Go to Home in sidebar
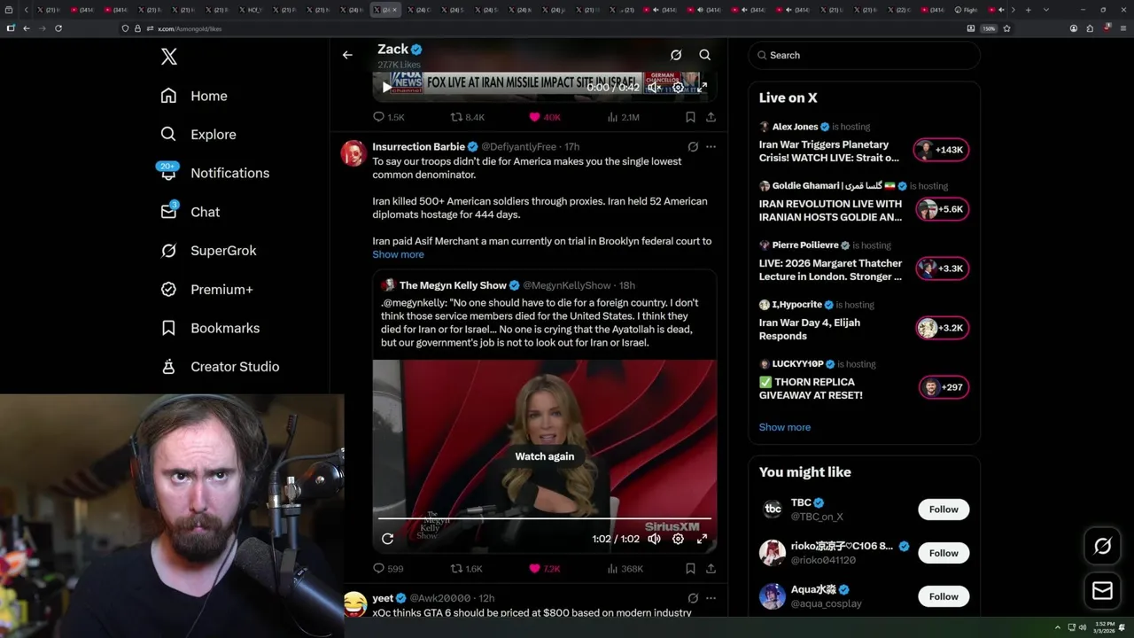 (194, 96)
